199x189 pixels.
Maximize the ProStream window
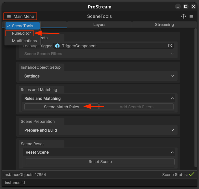coord(186,6)
